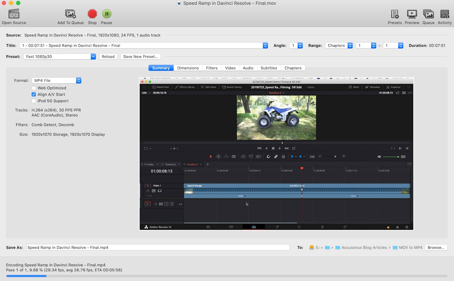The image size is (454, 281).
Task: Click the source preview thumbnail image
Action: point(276,154)
